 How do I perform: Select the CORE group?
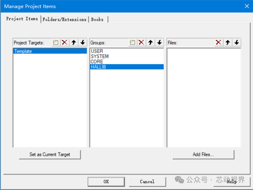tap(127, 62)
